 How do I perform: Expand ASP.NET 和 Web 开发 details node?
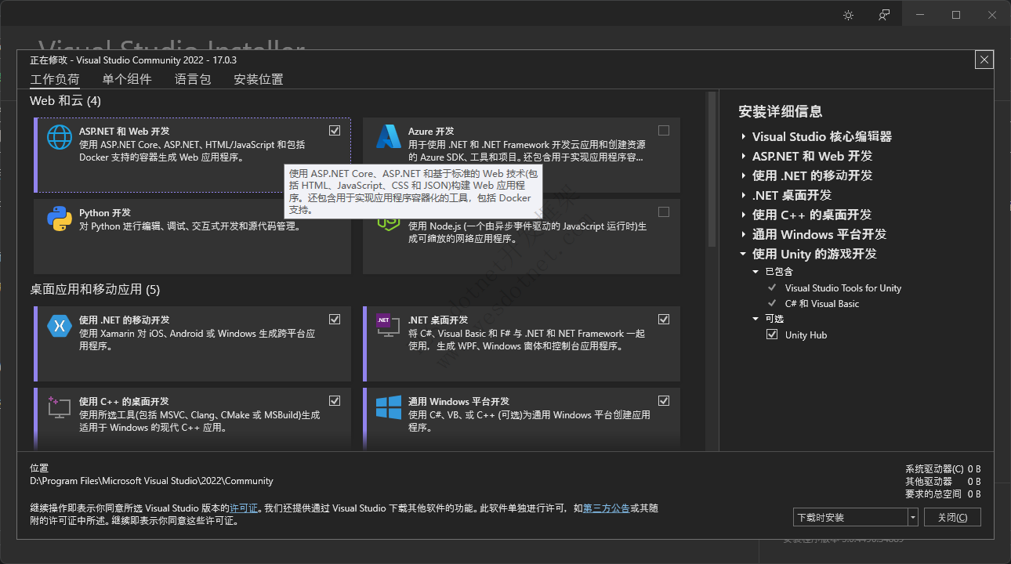coord(743,156)
